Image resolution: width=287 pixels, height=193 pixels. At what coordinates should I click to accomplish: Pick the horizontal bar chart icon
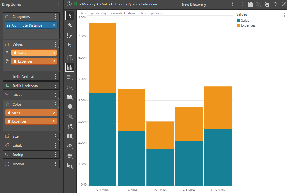coord(70,77)
